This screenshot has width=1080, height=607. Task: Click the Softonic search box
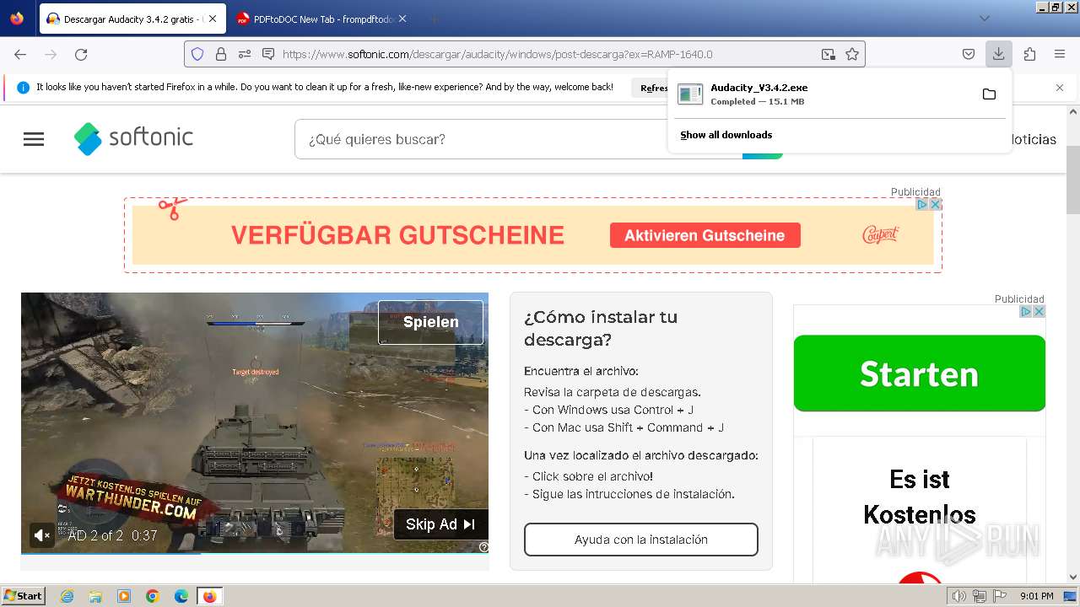point(518,139)
